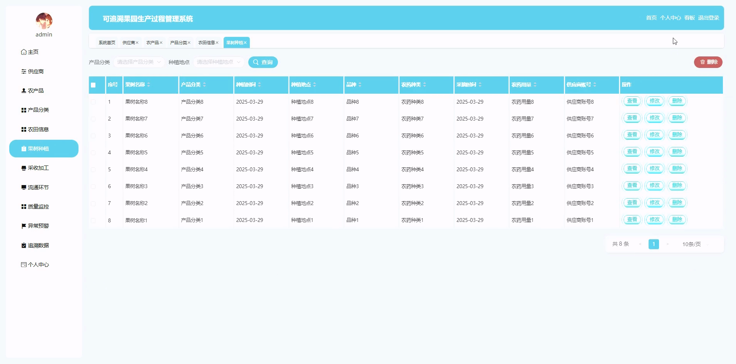Image resolution: width=736 pixels, height=364 pixels.
Task: Check the row for 果树名称6
Action: [93, 136]
